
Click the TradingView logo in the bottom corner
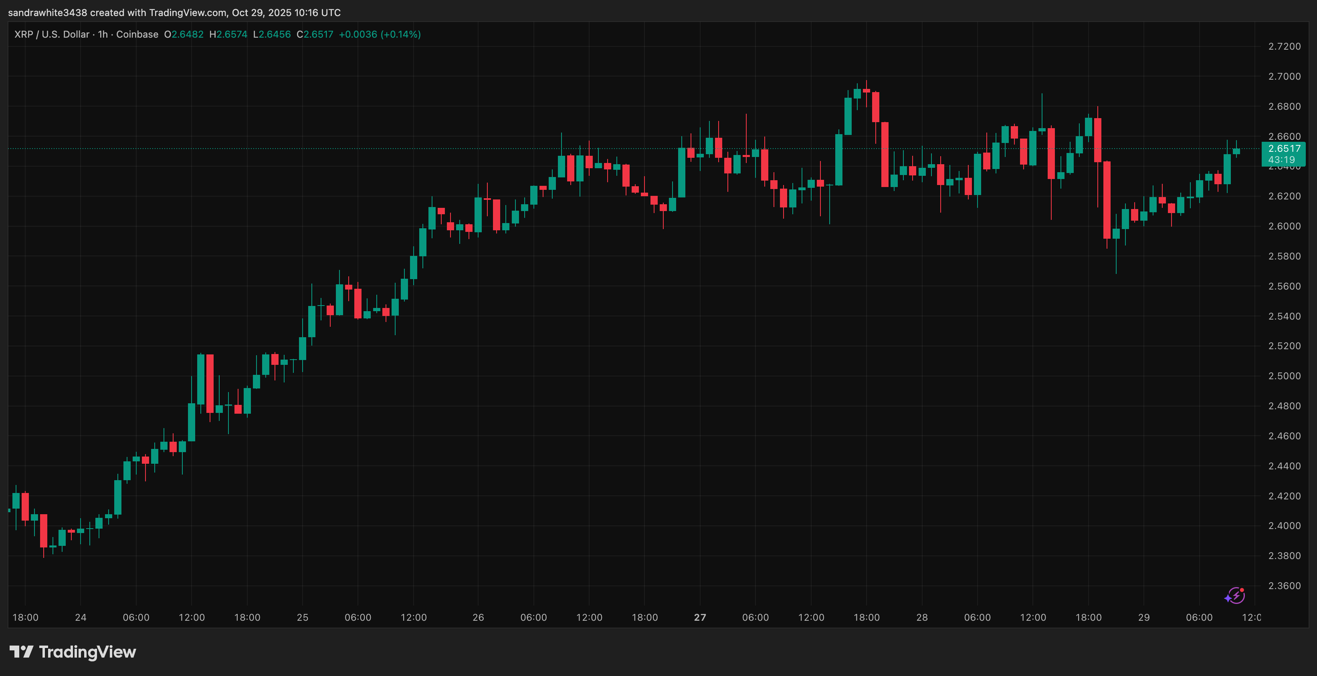point(22,652)
